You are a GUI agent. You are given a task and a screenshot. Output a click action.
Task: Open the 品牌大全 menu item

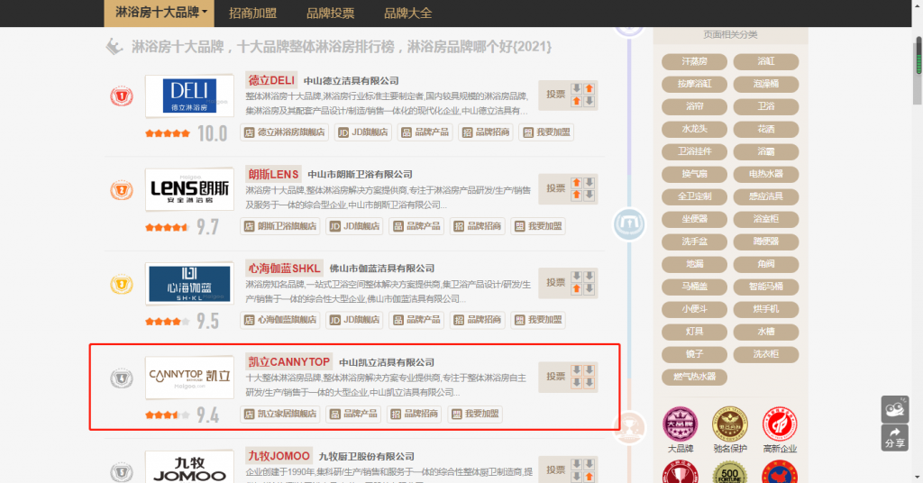point(407,13)
